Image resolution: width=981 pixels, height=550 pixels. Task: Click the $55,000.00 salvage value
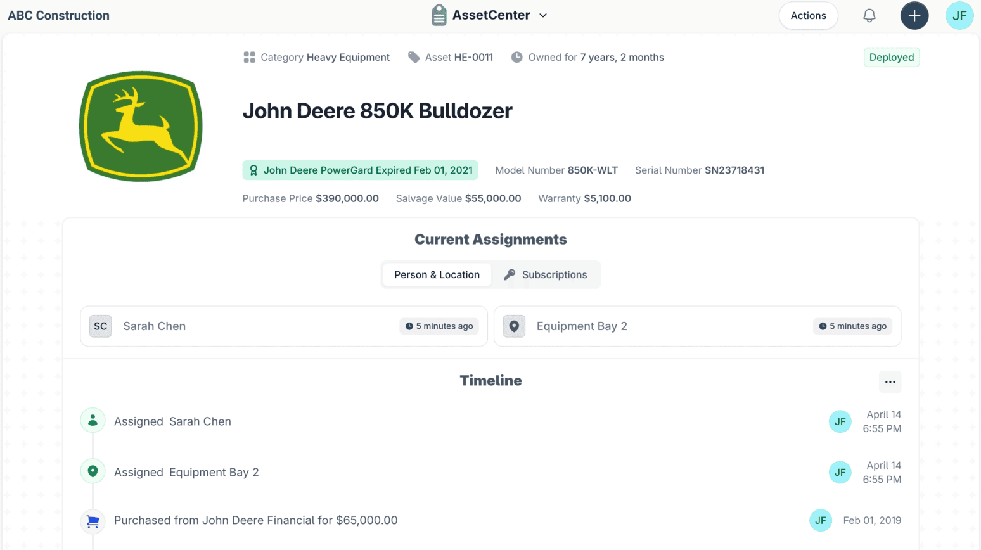[493, 198]
